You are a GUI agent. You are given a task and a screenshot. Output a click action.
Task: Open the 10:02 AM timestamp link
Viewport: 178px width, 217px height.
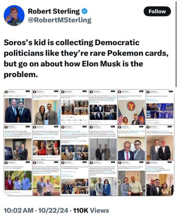18,210
